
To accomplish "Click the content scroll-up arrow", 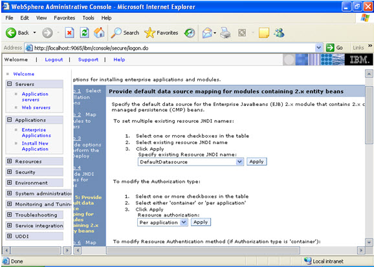I will [x=369, y=74].
